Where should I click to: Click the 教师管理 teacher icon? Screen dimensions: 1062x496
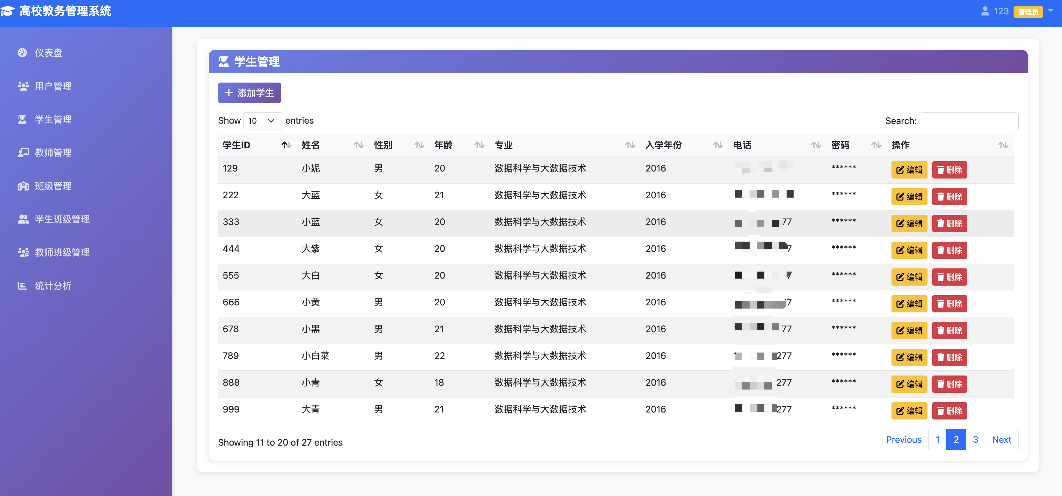[x=23, y=153]
